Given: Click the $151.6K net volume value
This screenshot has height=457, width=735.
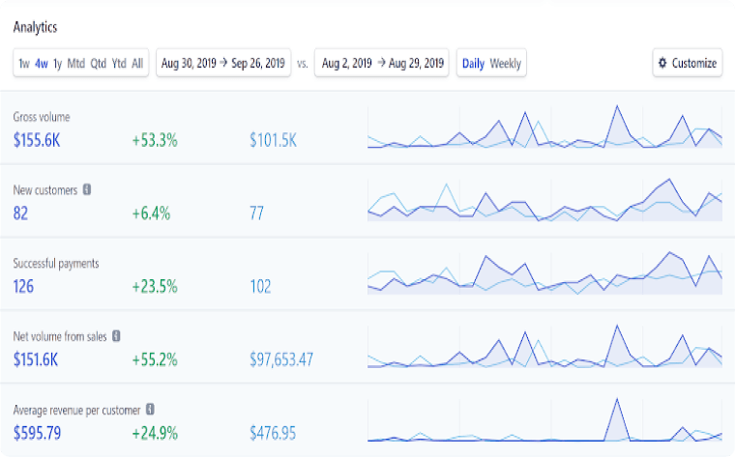Looking at the screenshot, I should (36, 359).
